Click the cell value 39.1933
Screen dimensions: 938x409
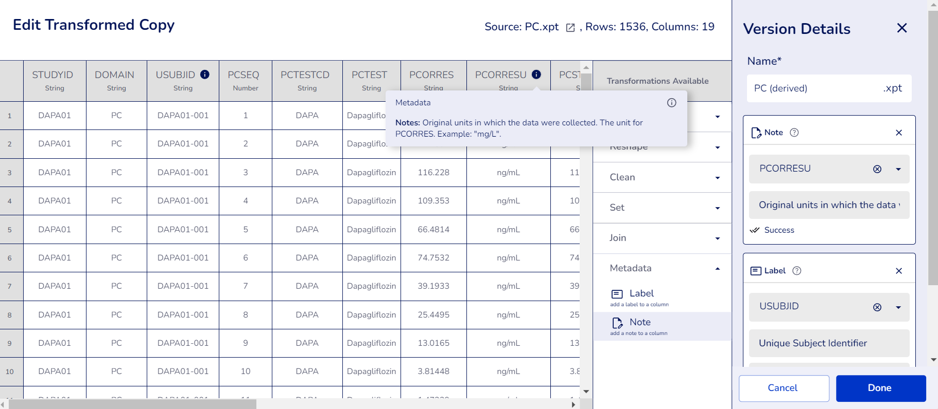click(433, 286)
